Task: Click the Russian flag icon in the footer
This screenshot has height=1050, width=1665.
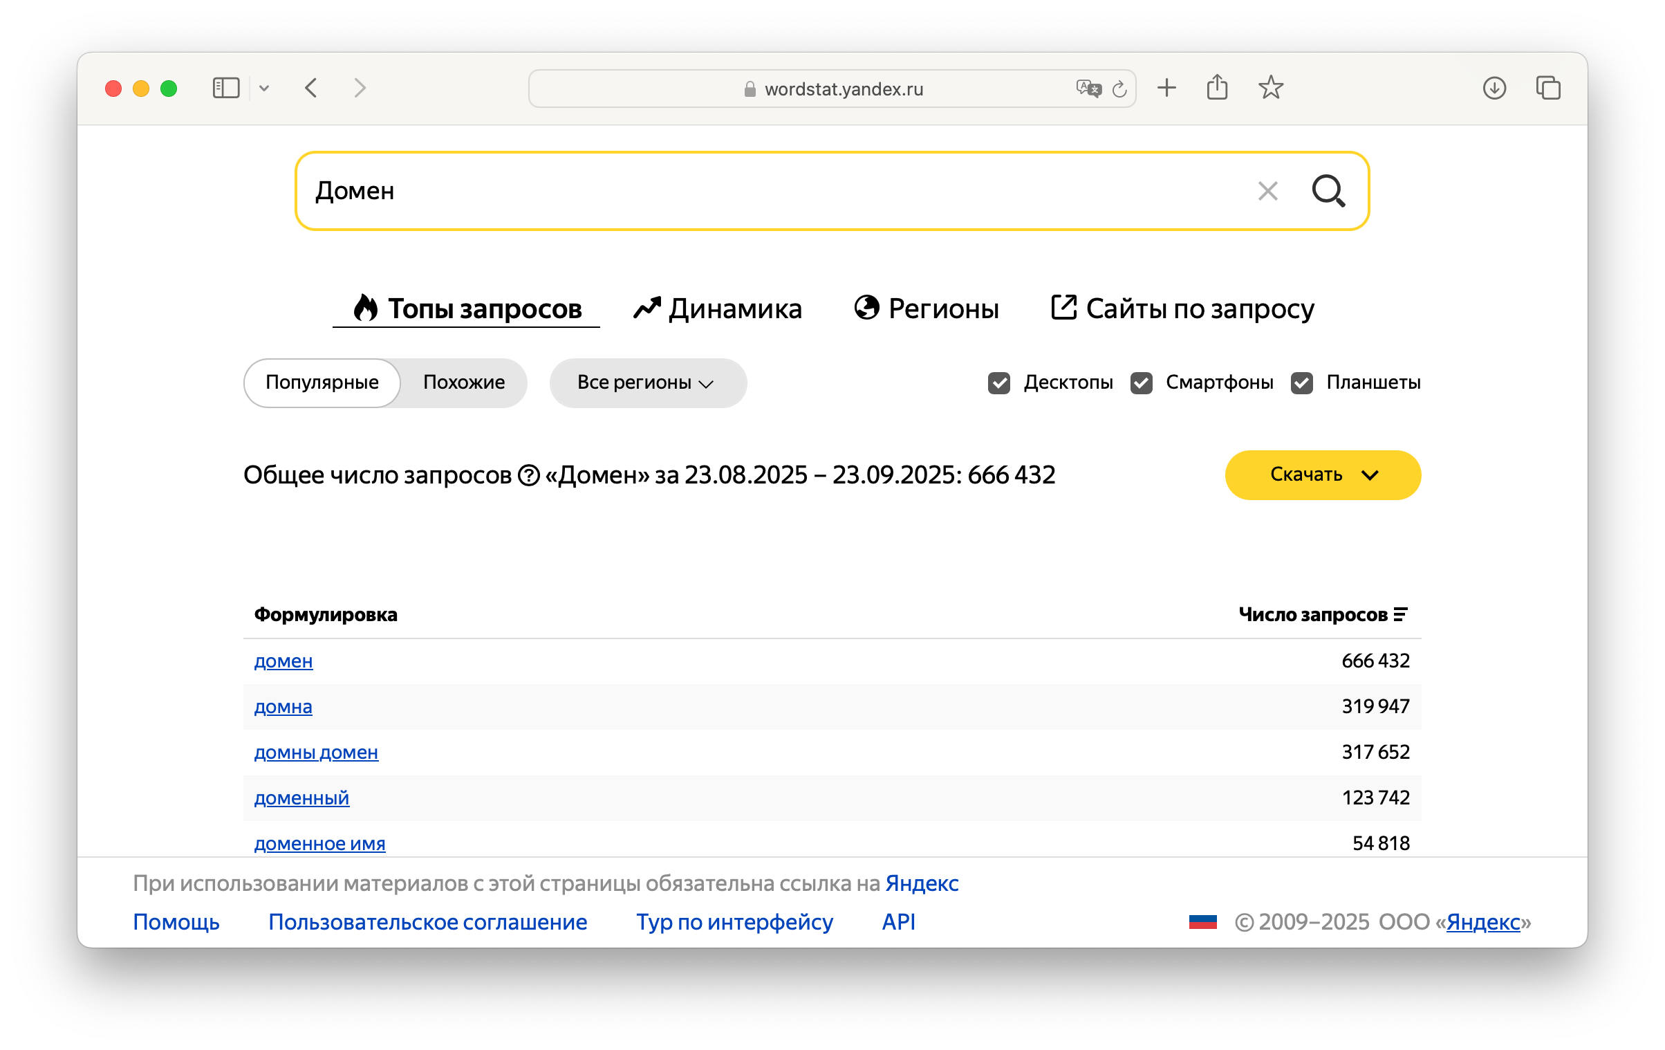Action: click(1203, 921)
